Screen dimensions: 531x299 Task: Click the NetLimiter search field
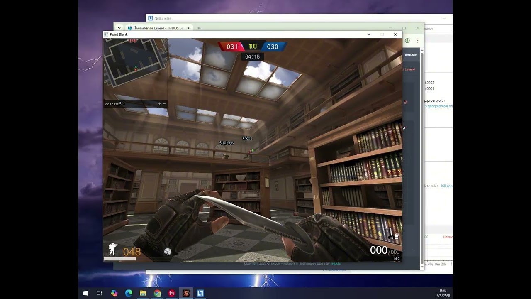click(438, 28)
